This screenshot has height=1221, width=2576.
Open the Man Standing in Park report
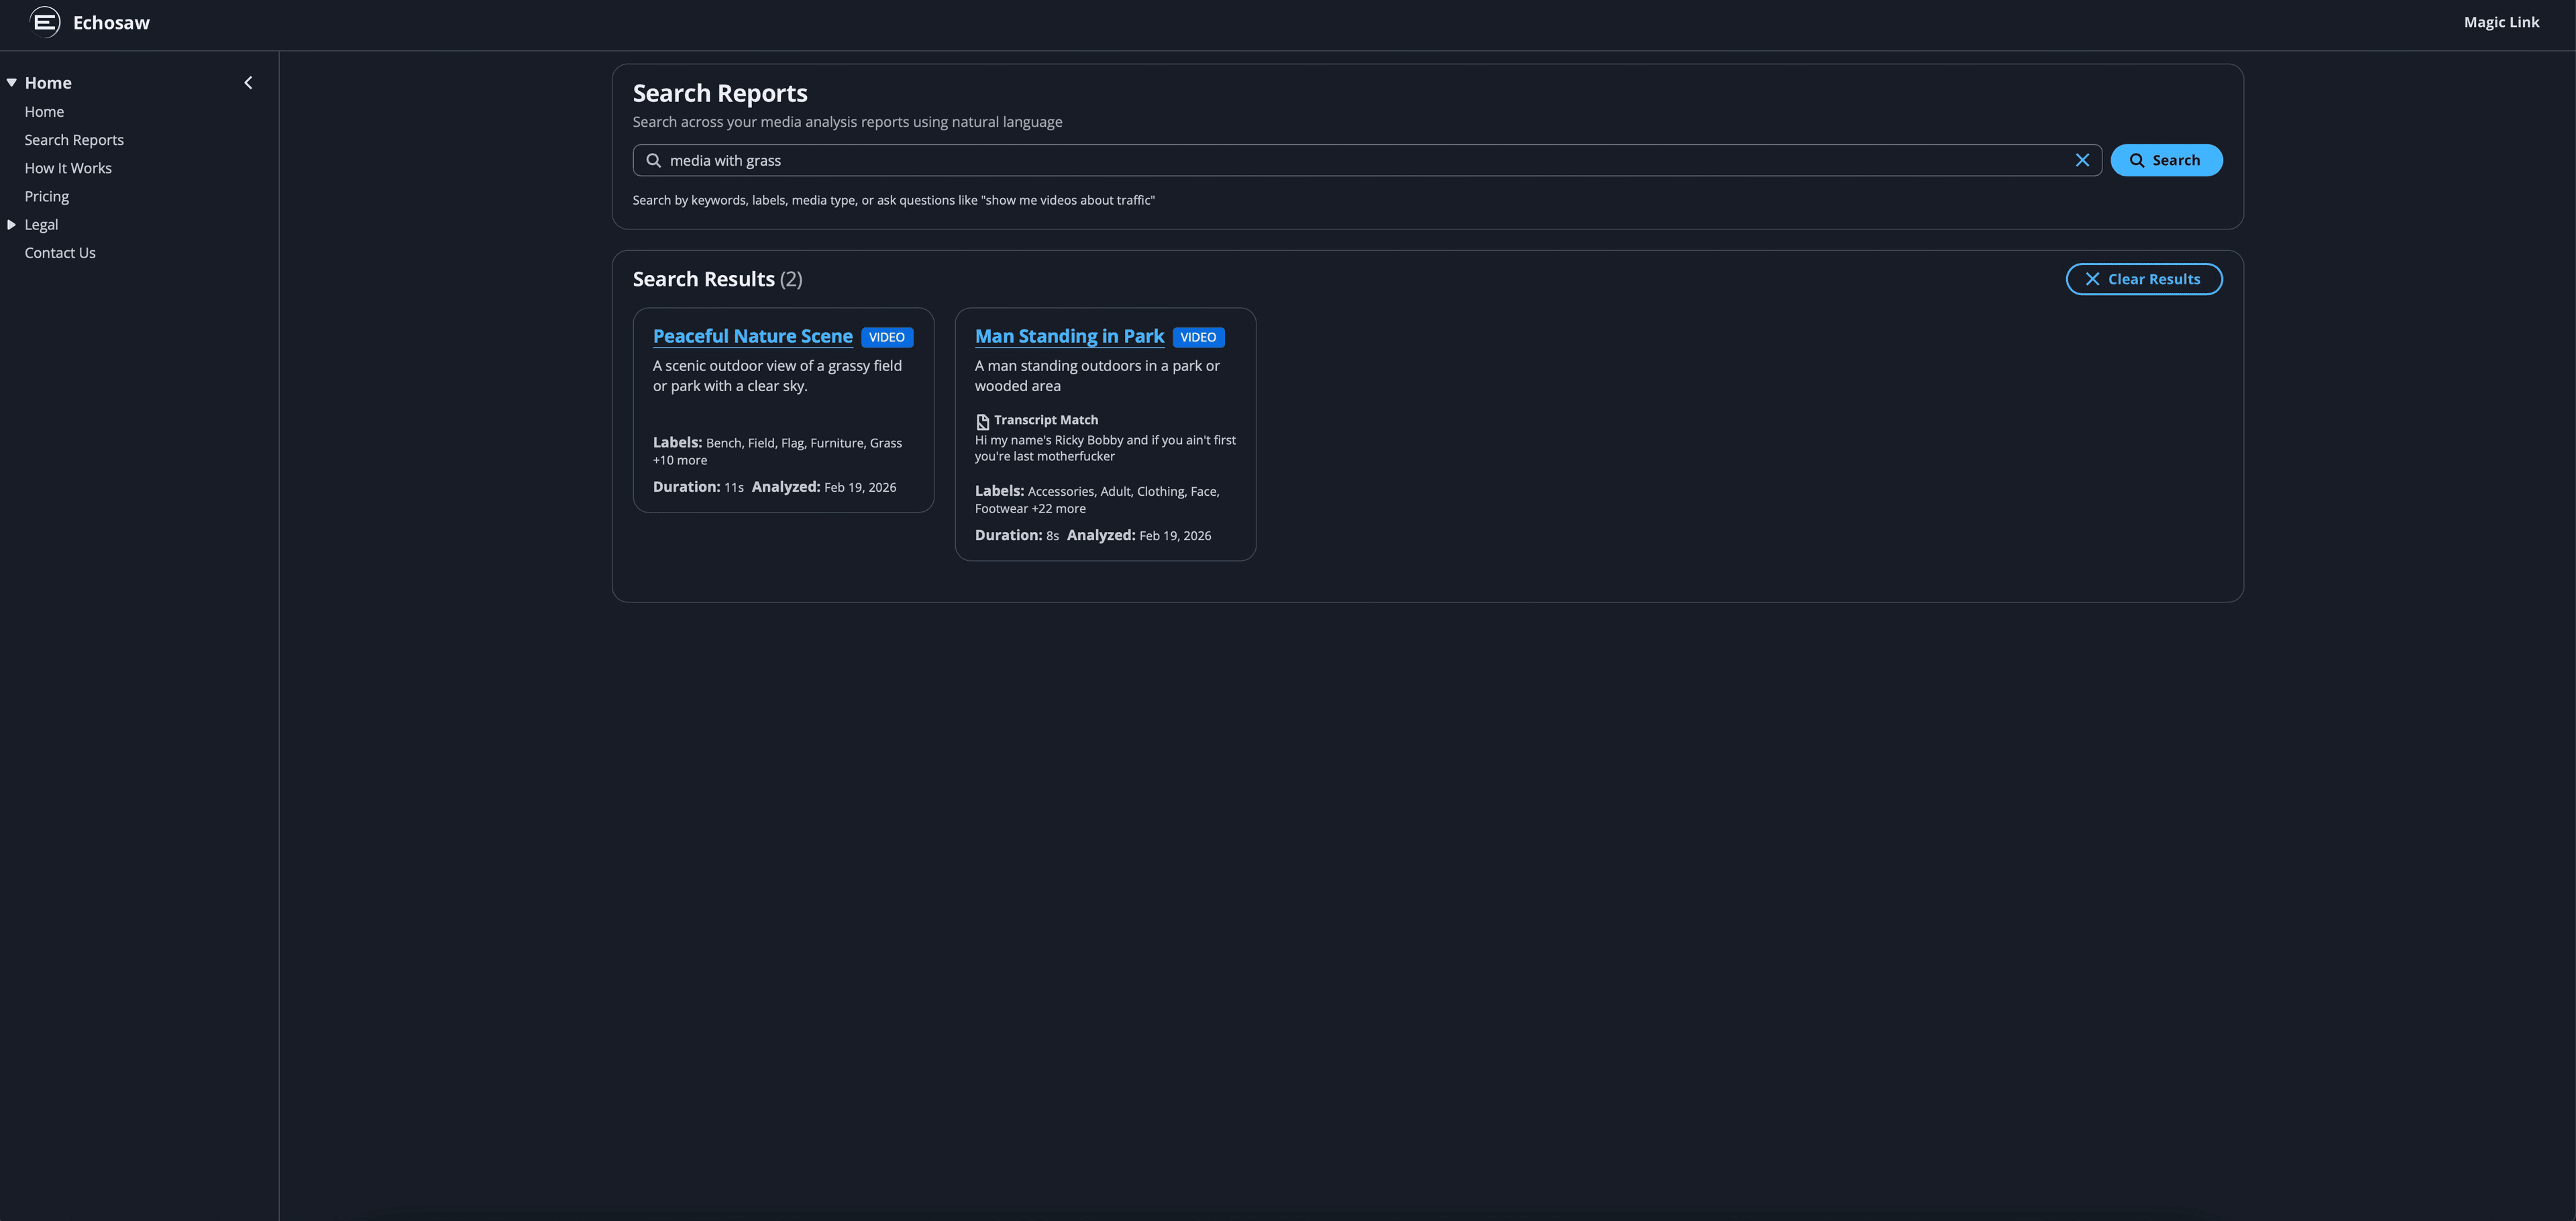tap(1068, 336)
